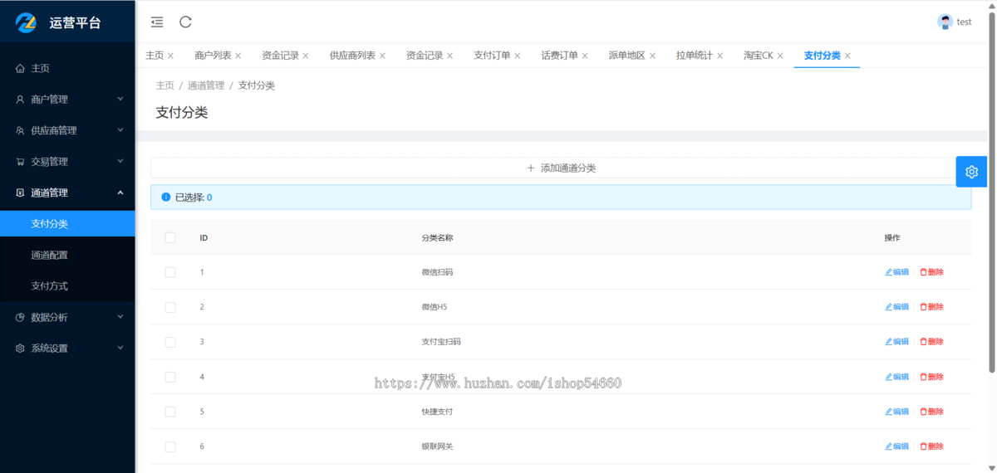997x473 pixels.
Task: Click the 通道管理 breadcrumb link
Action: click(206, 85)
